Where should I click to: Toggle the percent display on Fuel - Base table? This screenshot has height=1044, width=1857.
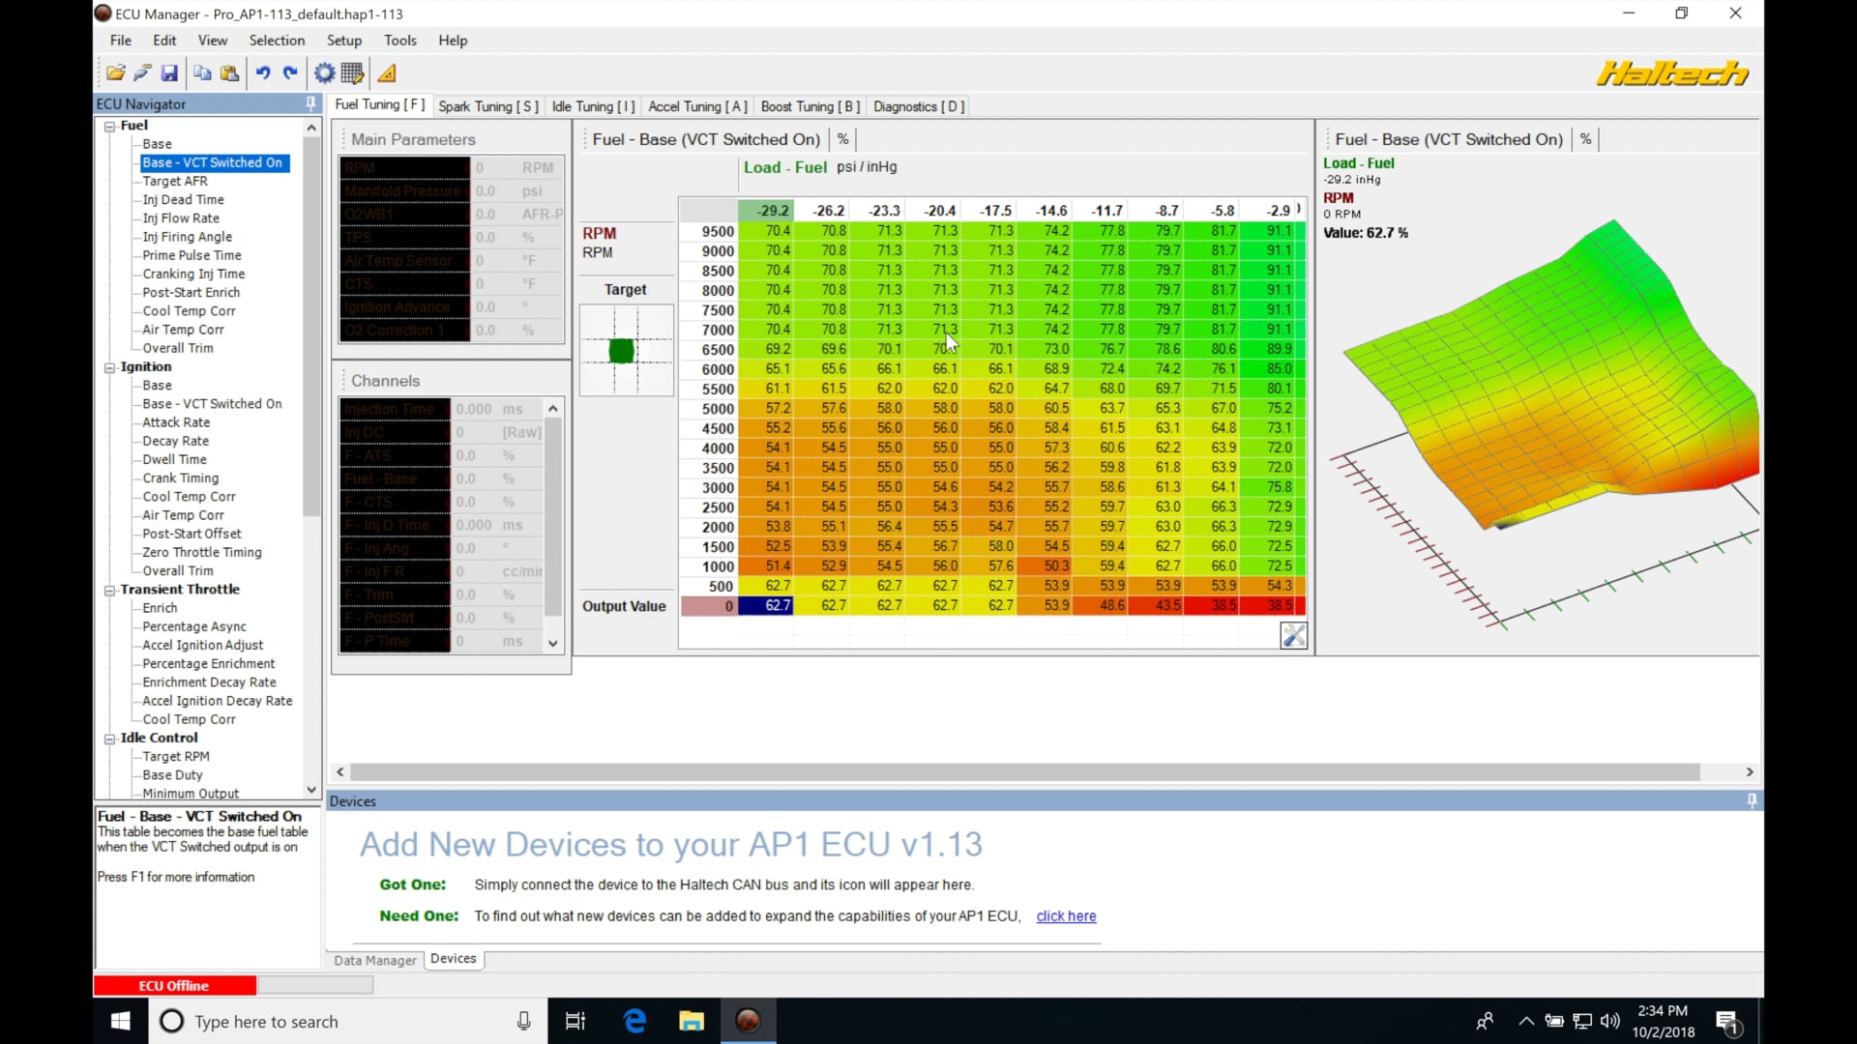point(842,138)
